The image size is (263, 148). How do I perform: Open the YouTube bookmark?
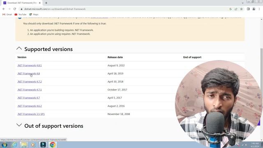click(21, 14)
